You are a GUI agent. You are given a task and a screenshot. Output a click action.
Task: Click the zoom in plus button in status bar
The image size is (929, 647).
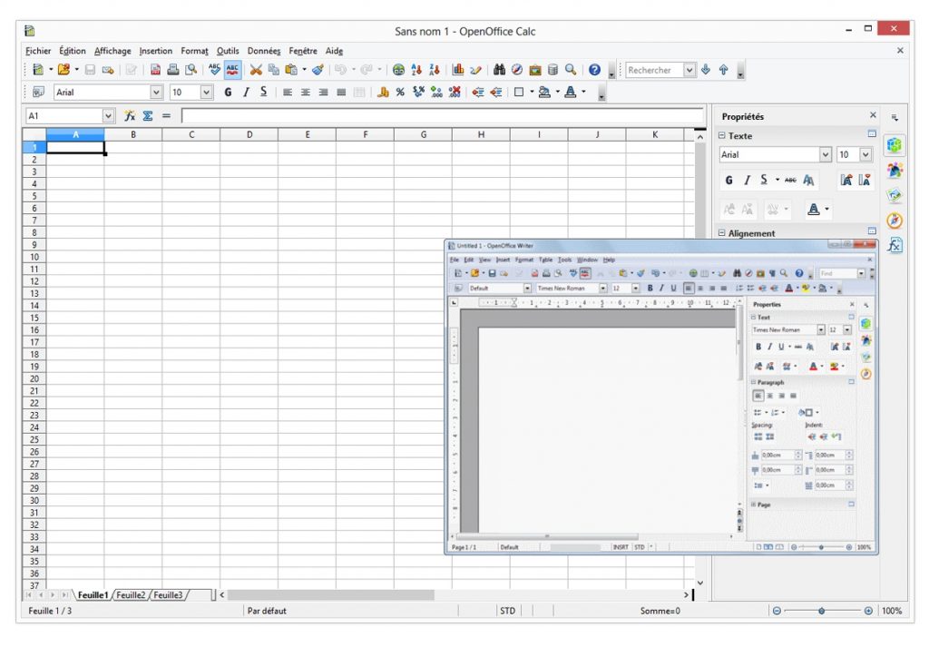(868, 611)
